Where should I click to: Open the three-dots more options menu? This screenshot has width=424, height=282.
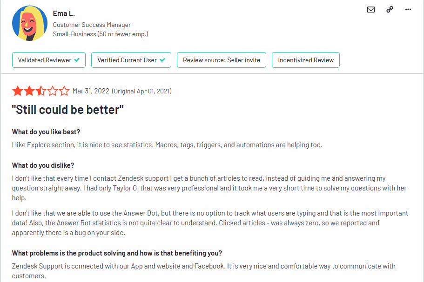coord(408,9)
